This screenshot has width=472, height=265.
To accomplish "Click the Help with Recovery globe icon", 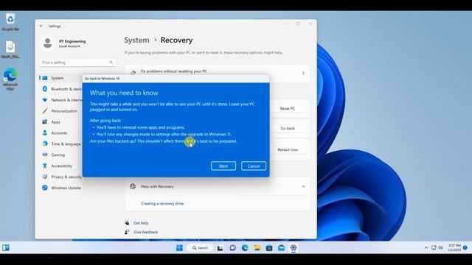I will coord(133,186).
